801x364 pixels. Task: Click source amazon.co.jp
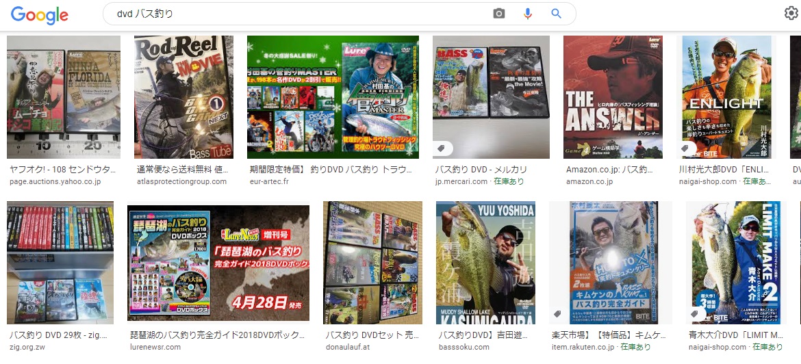589,181
